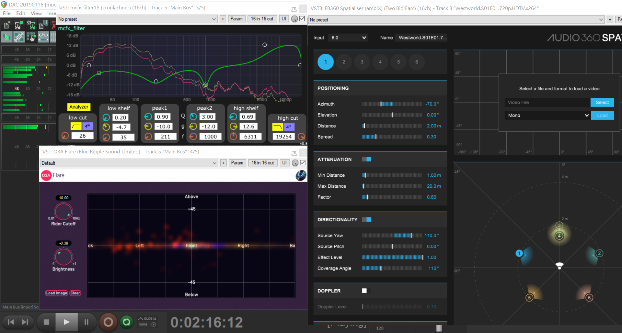Start playback with the Play button

[66, 322]
